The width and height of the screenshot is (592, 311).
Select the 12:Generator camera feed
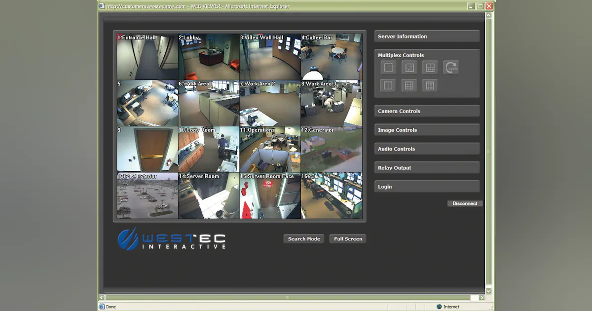(332, 150)
